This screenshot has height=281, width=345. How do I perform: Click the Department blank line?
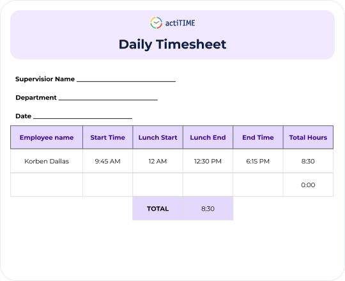[x=108, y=100]
